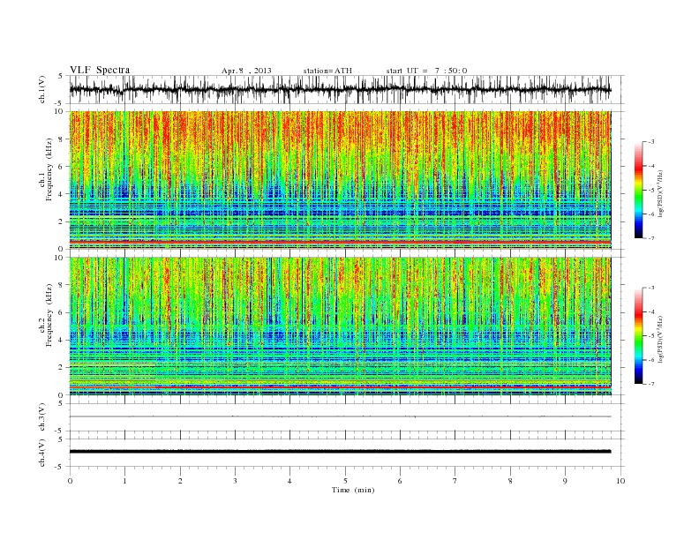
Task: Click time axis tick label "8"
Action: pos(510,481)
